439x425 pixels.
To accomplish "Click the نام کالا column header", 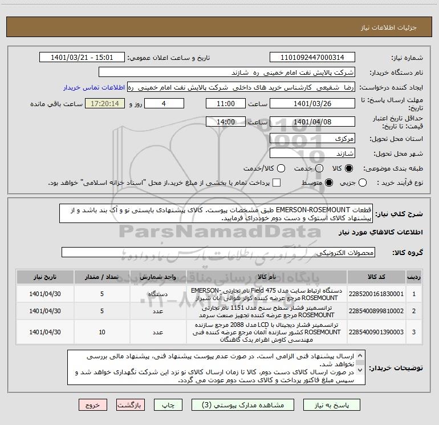I will (x=267, y=277).
